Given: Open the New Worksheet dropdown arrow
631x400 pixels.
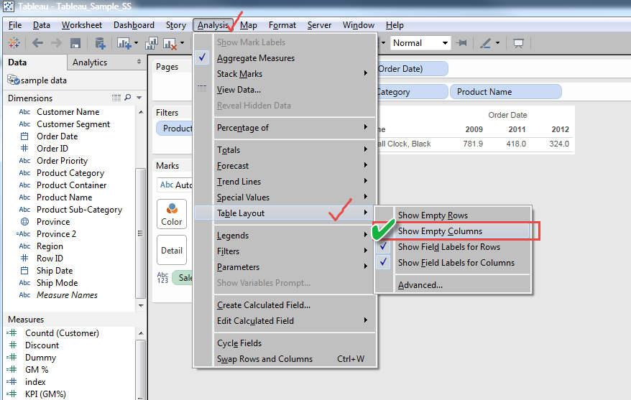Looking at the screenshot, I should tap(136, 43).
